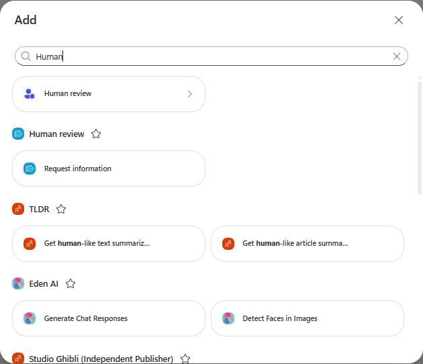Open the TLDR connector heading
423x364 pixels.
(x=39, y=209)
